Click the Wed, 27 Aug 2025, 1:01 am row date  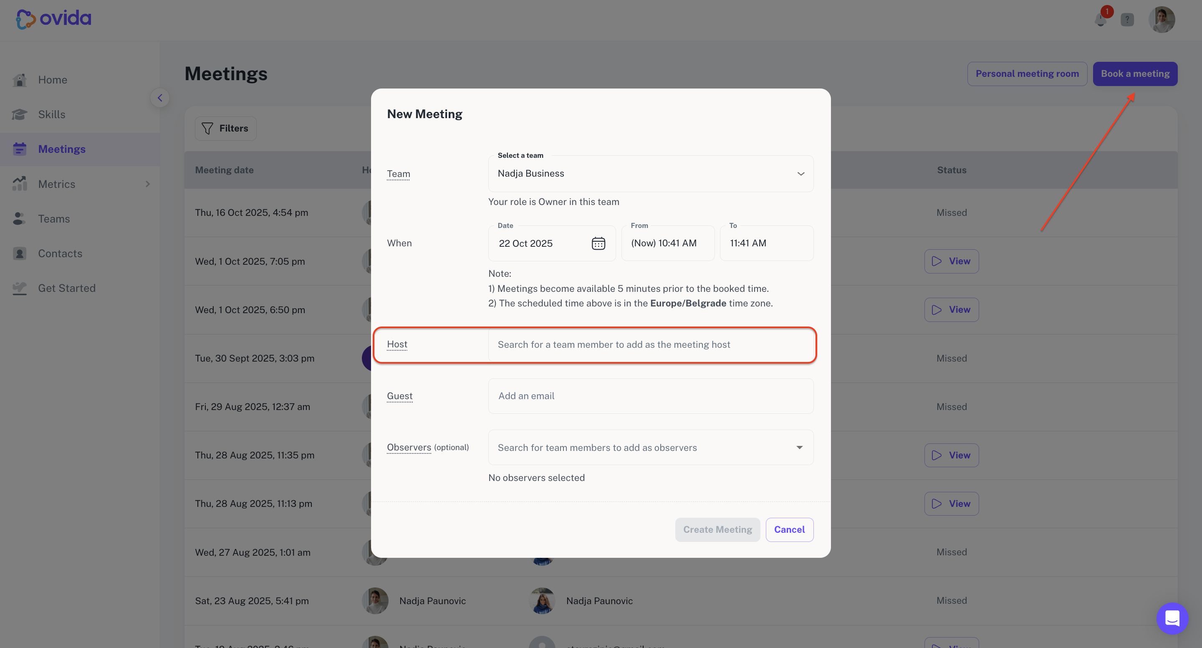pos(253,552)
